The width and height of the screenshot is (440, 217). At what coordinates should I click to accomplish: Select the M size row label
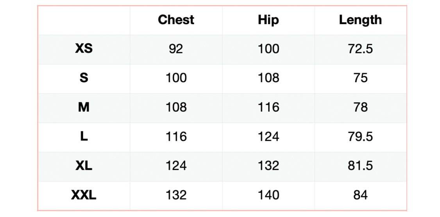click(84, 107)
